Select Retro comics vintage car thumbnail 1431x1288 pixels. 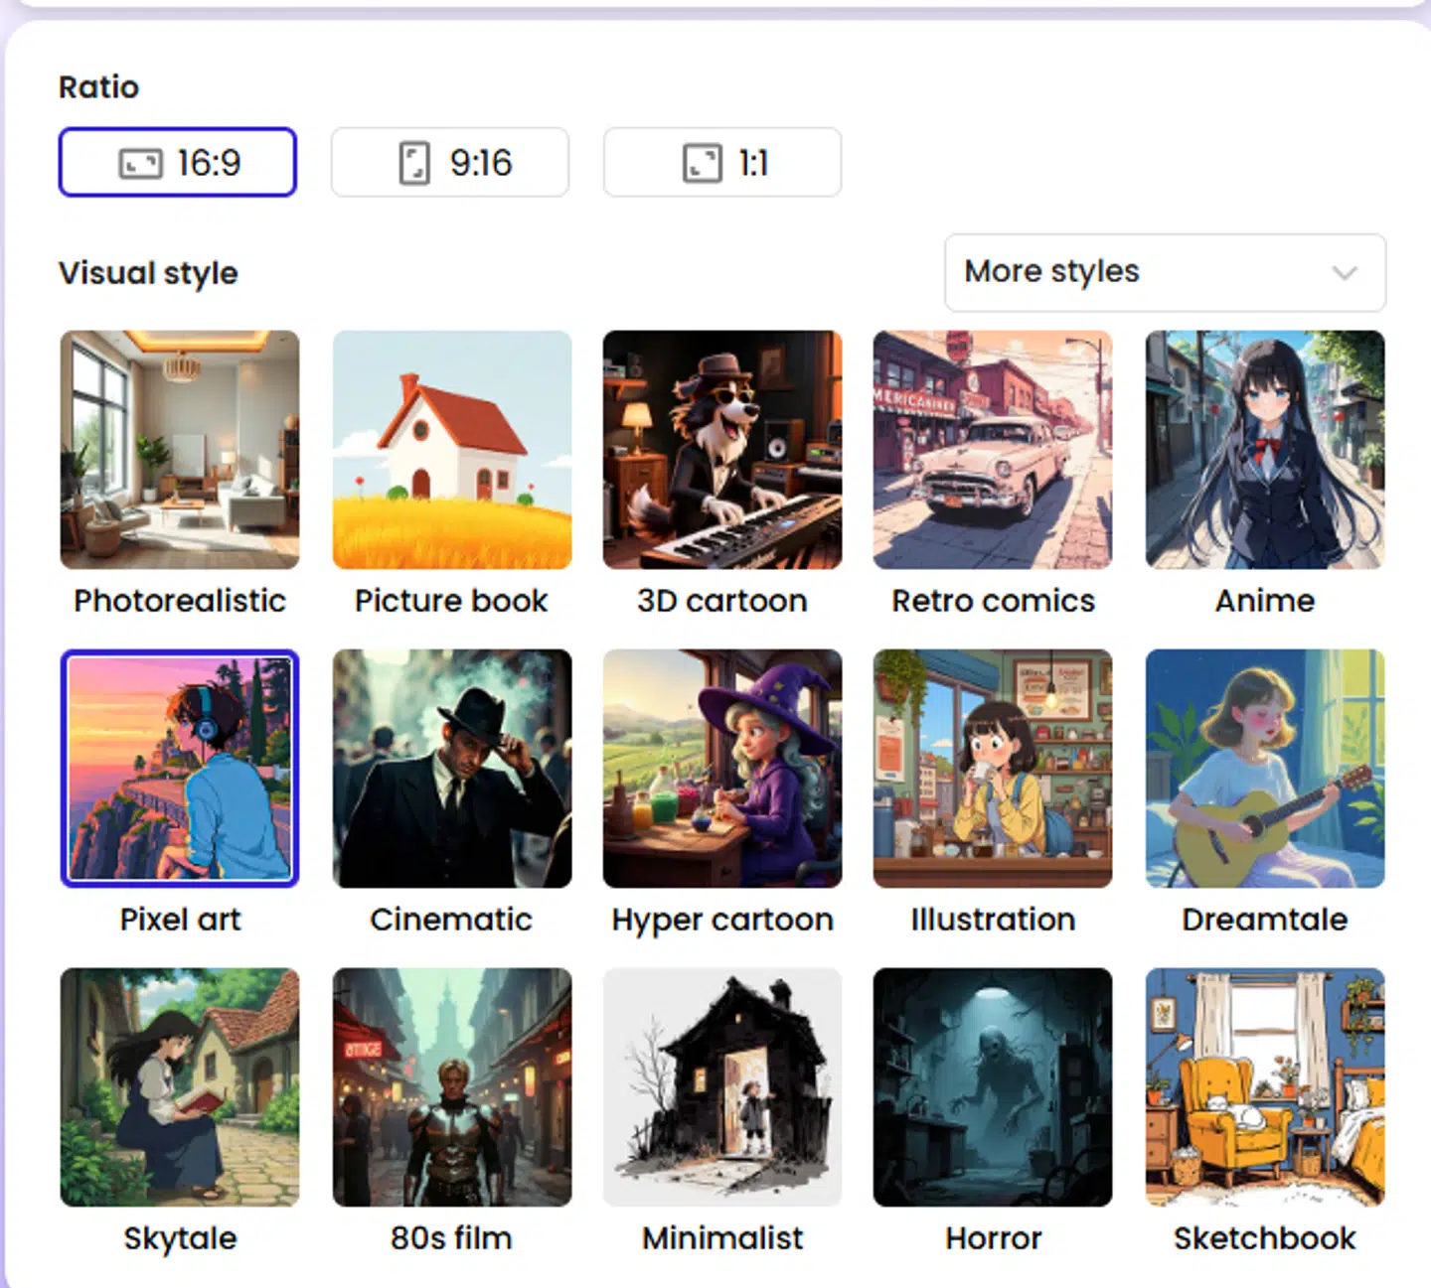click(x=993, y=450)
